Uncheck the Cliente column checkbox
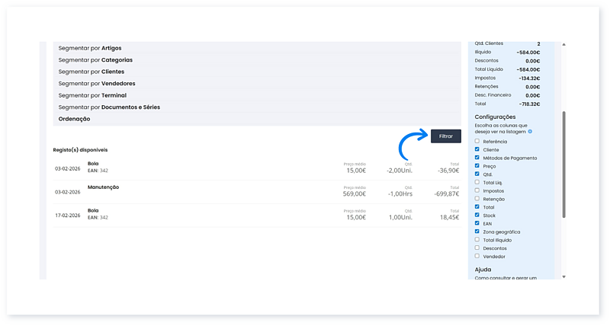This screenshot has width=610, height=326. point(477,149)
